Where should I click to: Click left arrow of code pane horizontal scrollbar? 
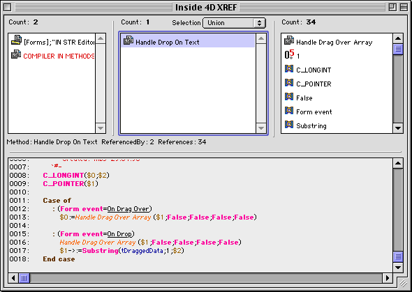point(13,278)
